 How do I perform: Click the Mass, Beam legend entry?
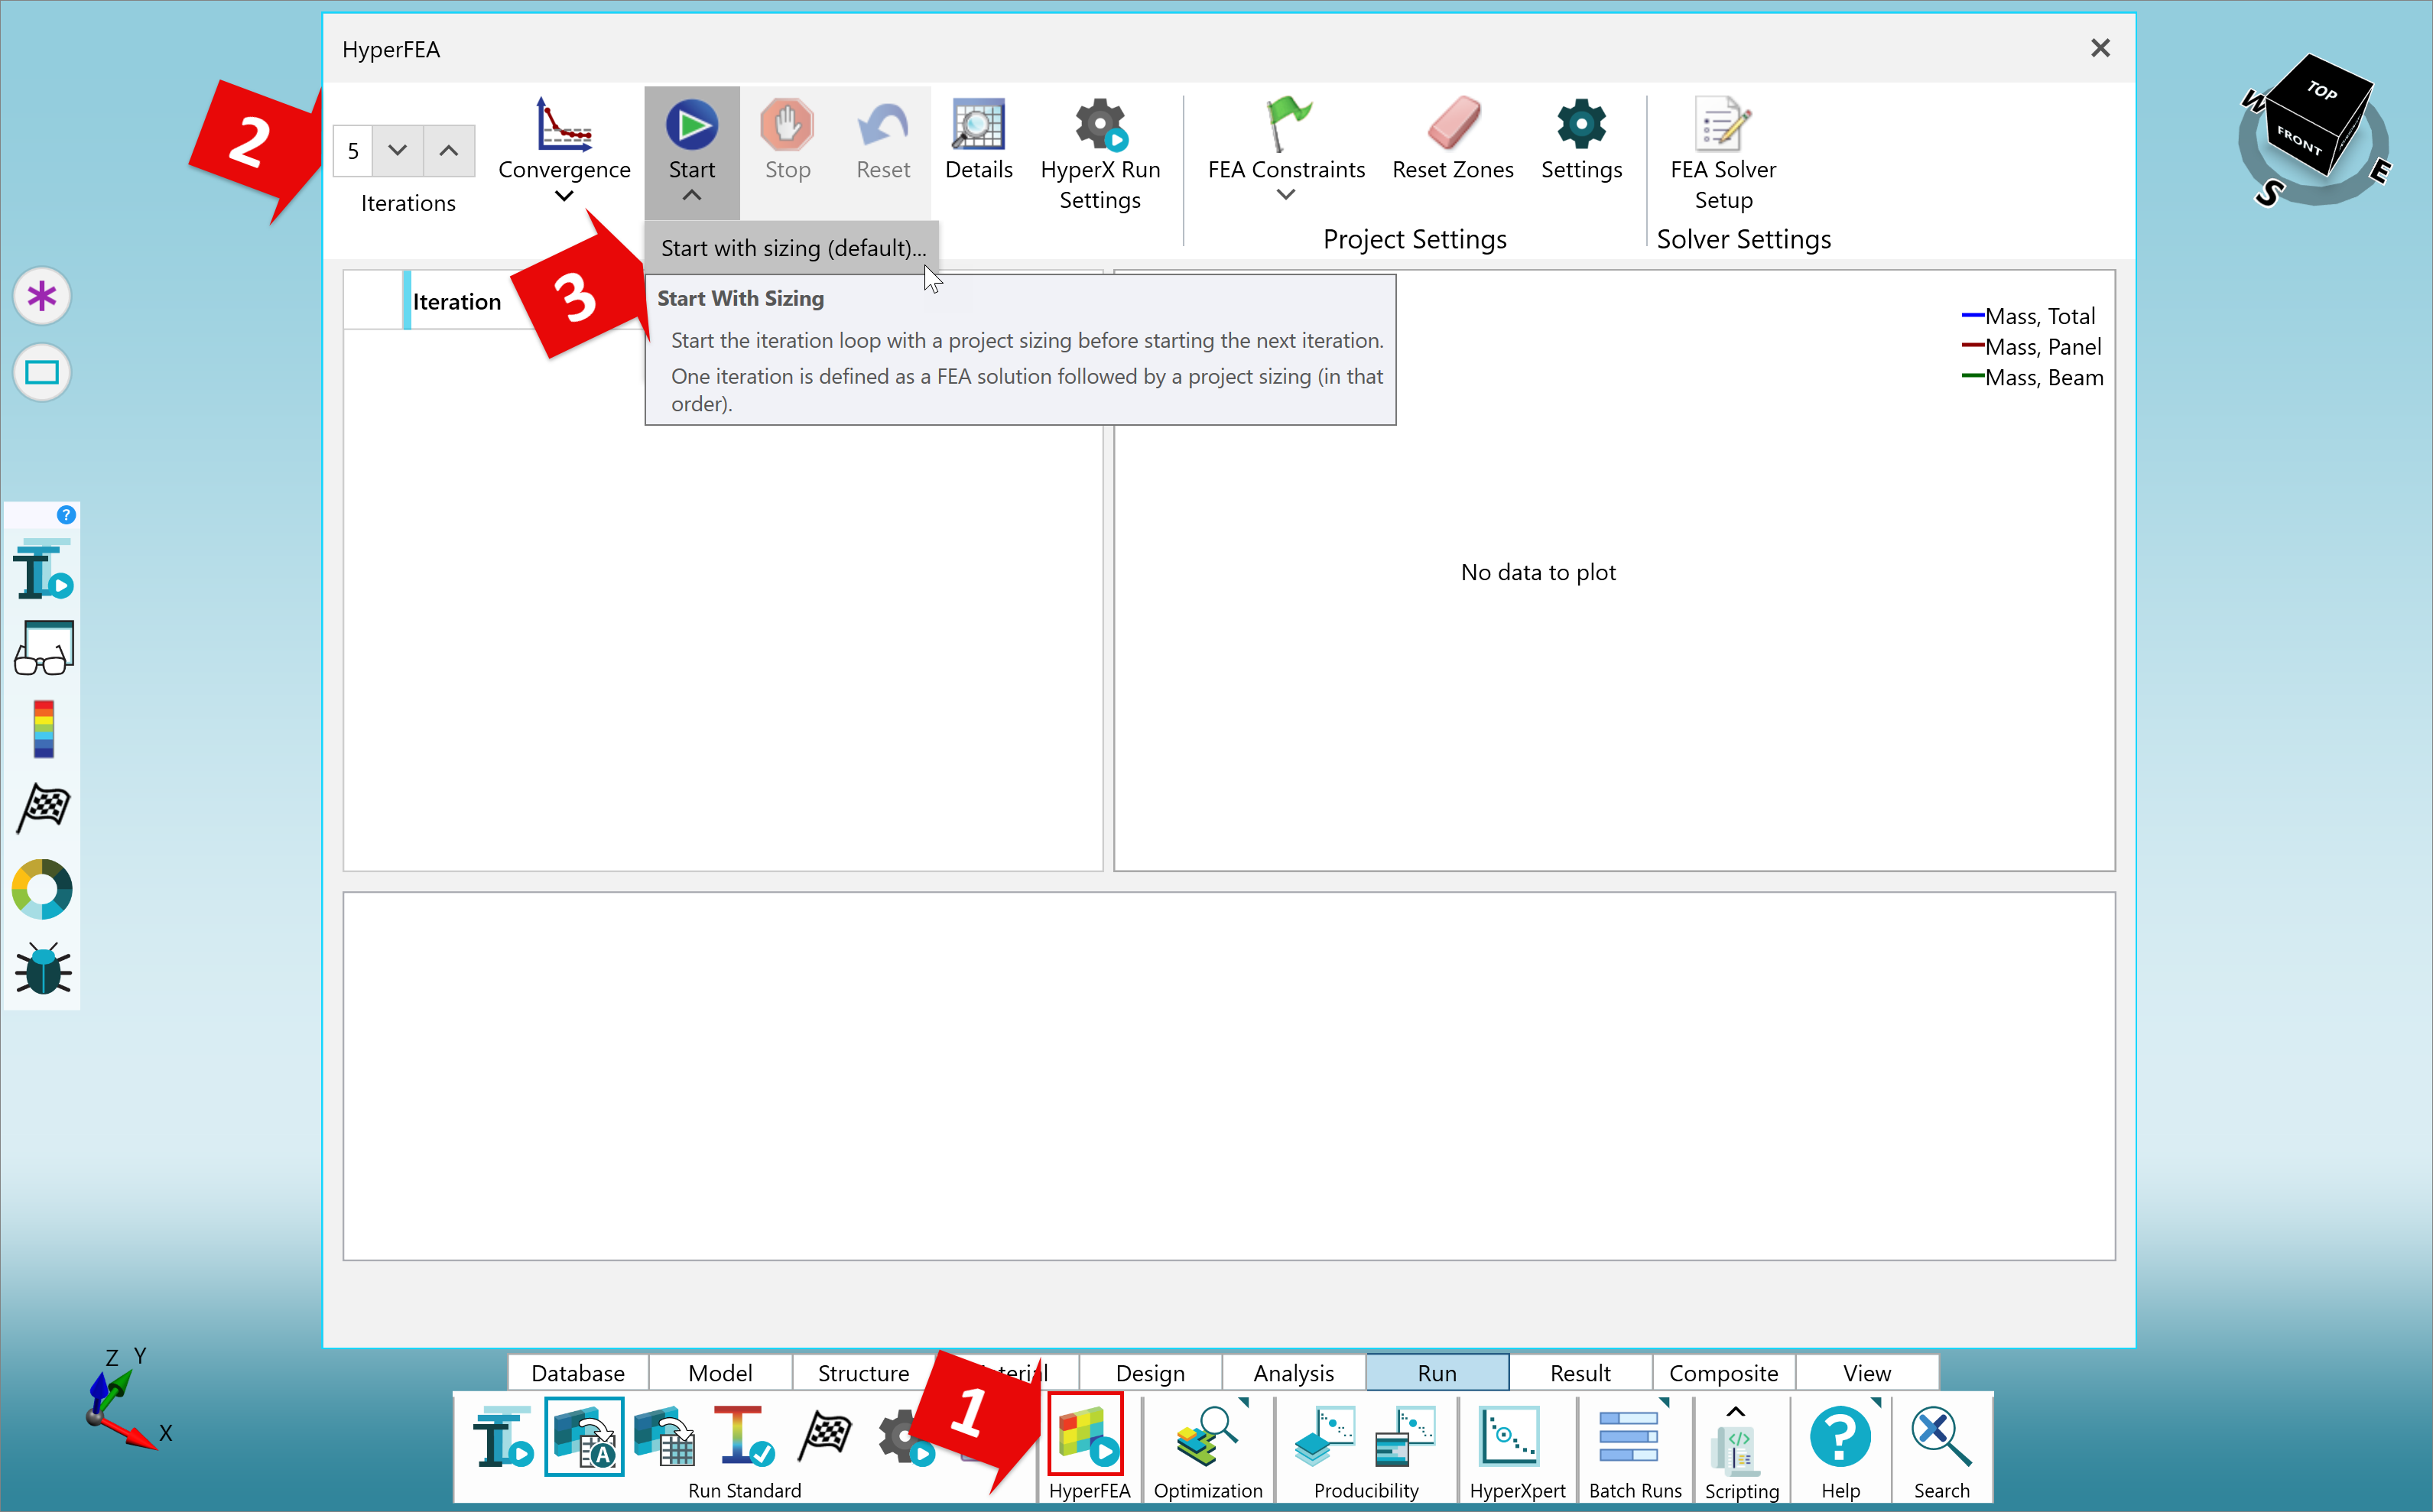pyautogui.click(x=2032, y=378)
